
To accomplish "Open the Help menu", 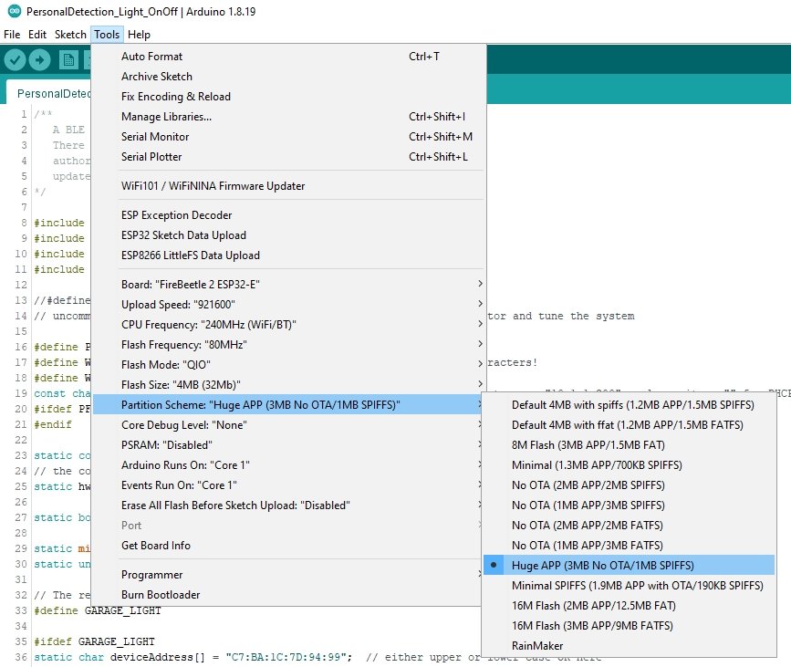I will (x=139, y=35).
